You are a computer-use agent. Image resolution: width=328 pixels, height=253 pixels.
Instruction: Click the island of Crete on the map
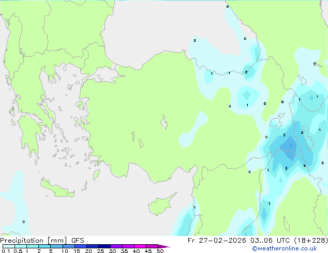[57, 188]
